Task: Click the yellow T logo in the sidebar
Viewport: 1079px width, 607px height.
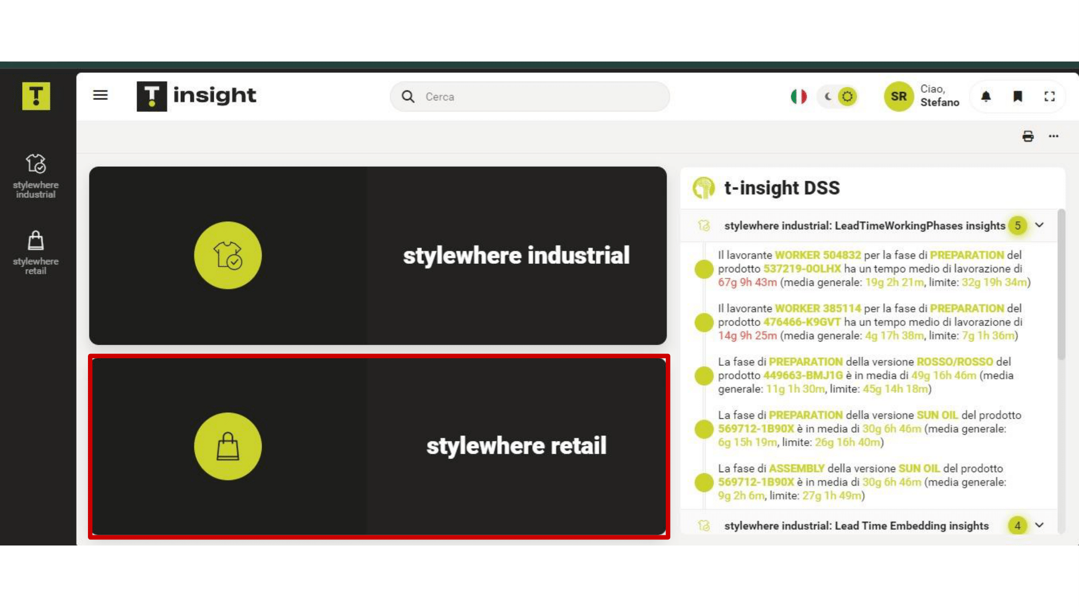Action: pos(36,96)
